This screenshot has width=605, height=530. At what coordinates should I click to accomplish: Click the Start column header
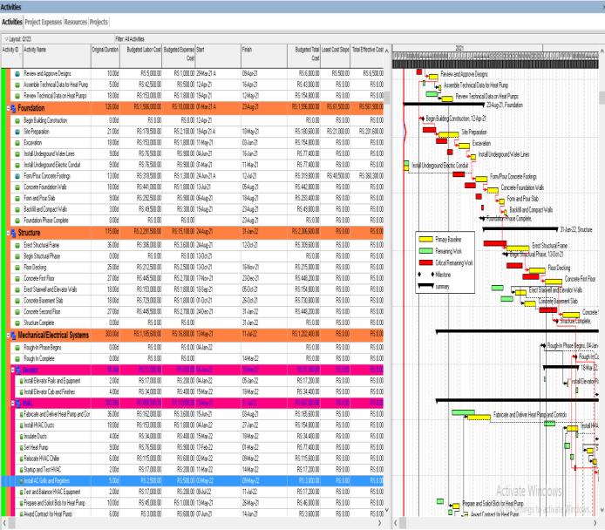(218, 56)
